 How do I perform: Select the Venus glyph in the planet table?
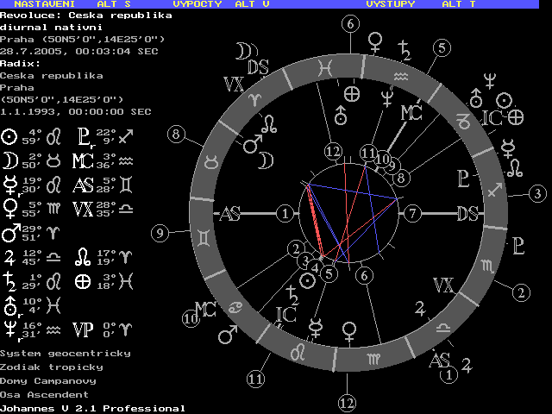pyautogui.click(x=9, y=208)
